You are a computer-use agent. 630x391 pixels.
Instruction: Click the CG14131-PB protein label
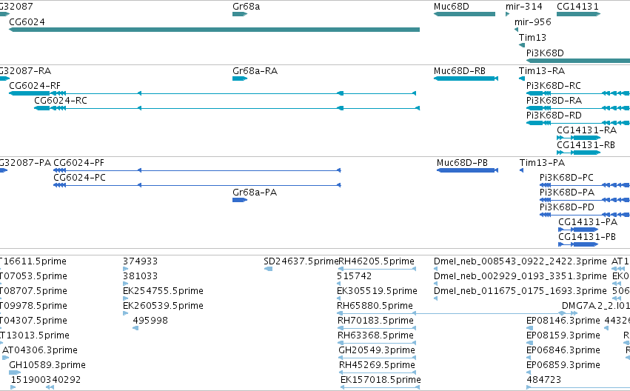click(x=587, y=237)
